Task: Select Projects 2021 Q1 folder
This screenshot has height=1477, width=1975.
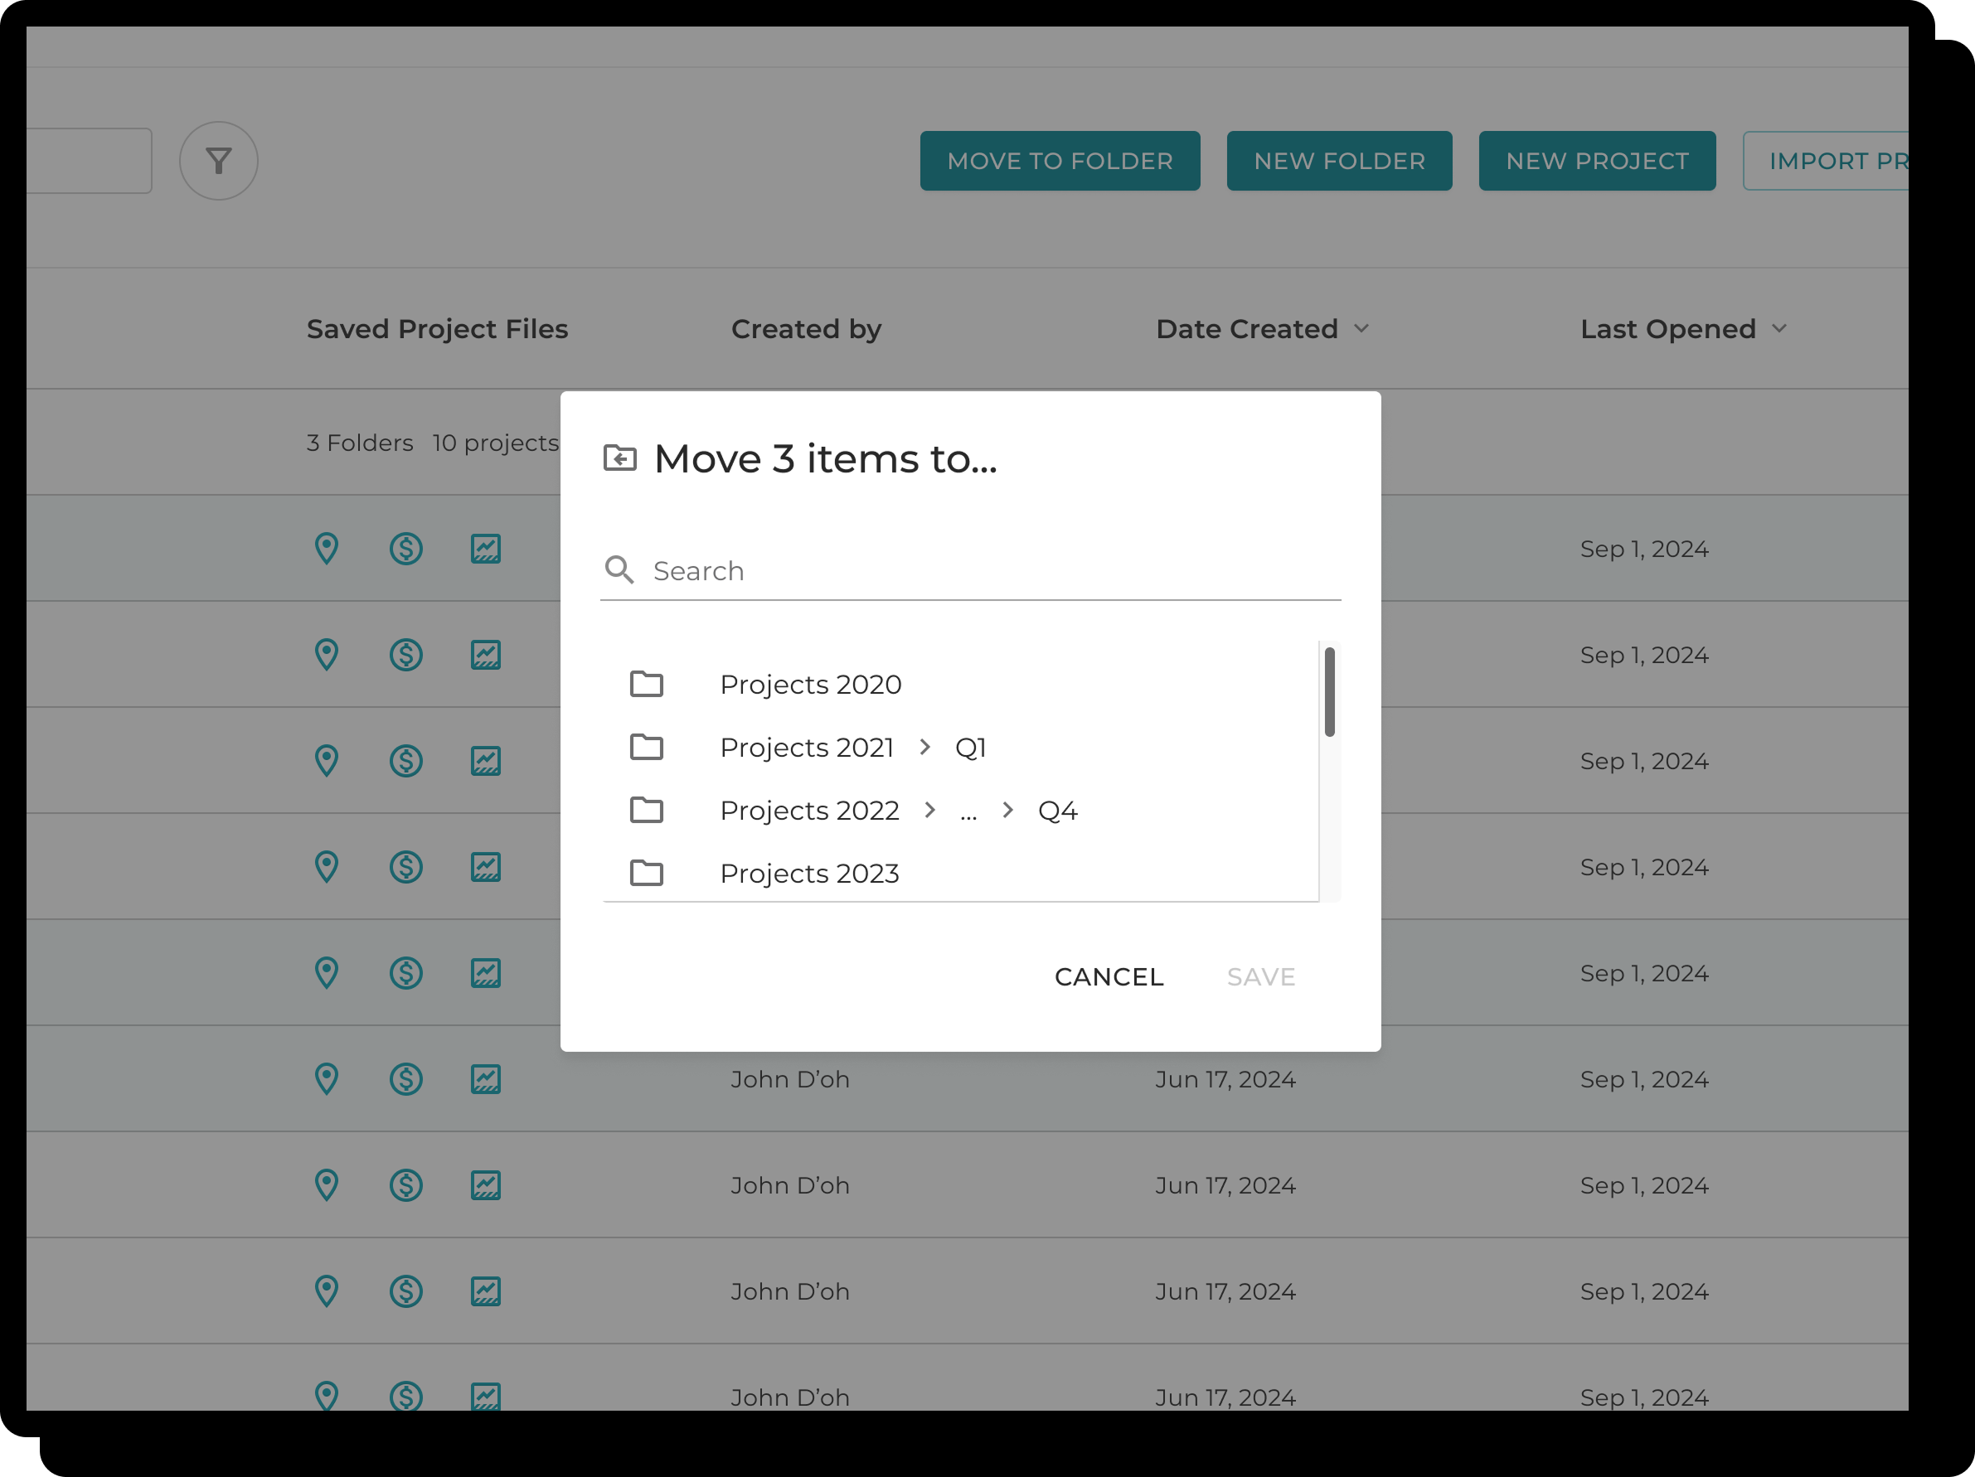Action: point(969,748)
